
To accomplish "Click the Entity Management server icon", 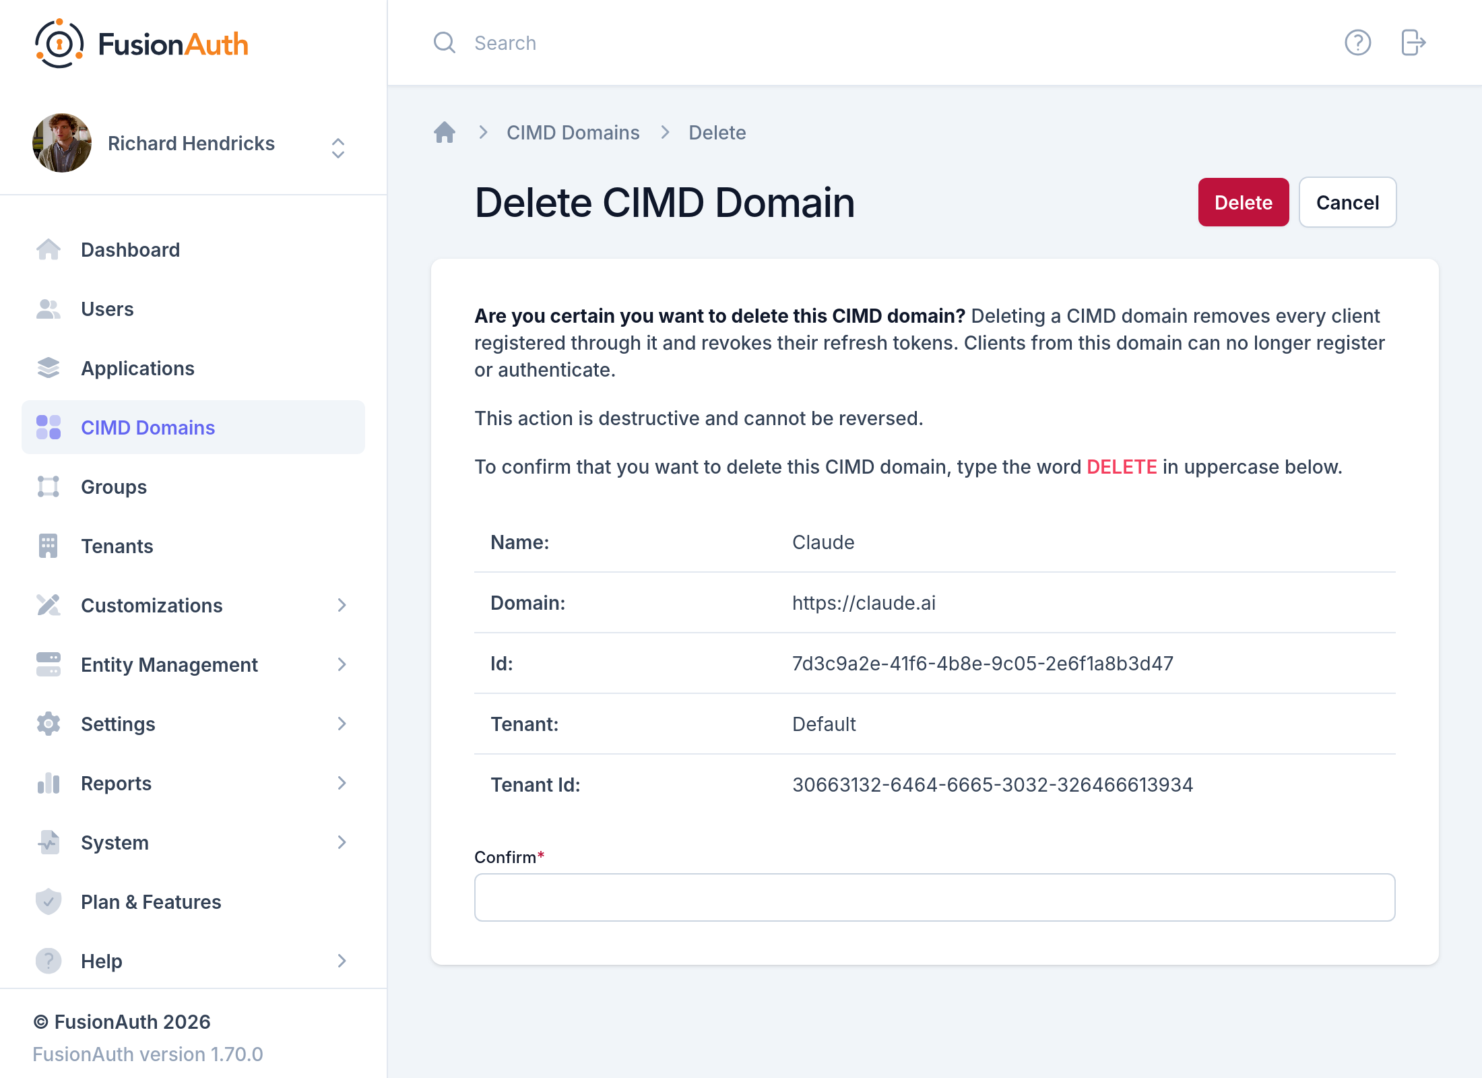I will [x=49, y=664].
